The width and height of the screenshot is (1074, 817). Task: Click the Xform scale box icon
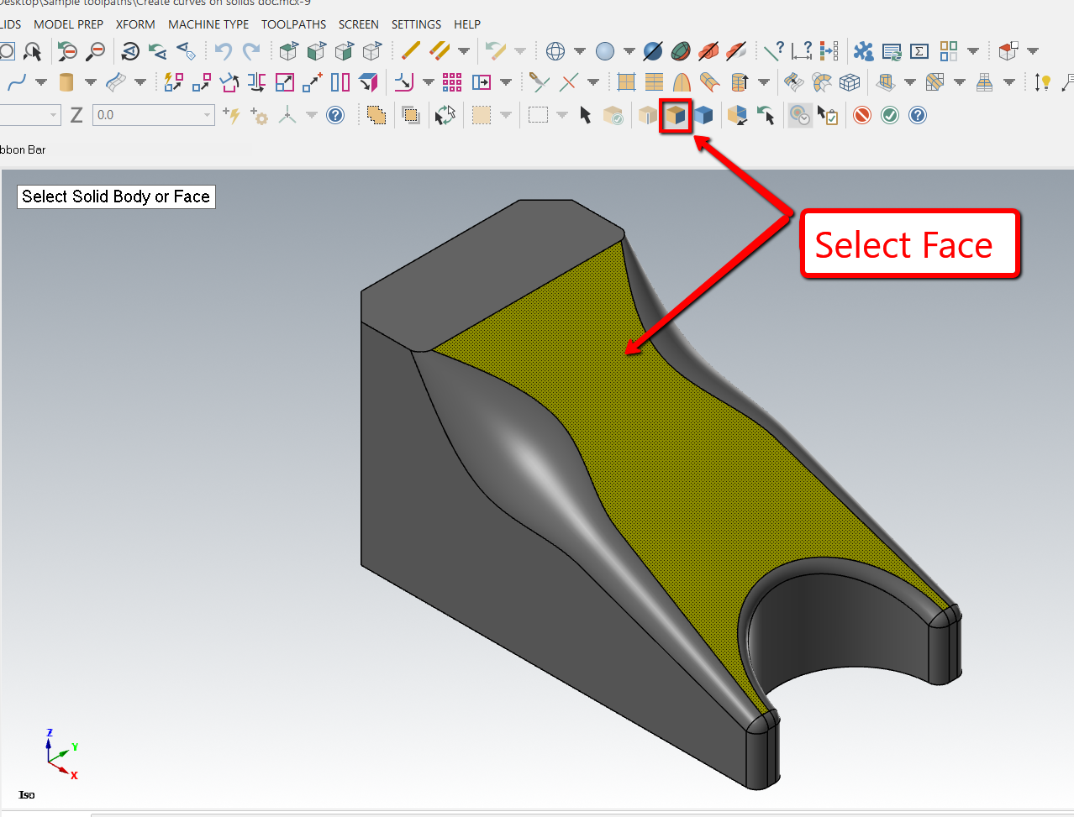click(285, 82)
